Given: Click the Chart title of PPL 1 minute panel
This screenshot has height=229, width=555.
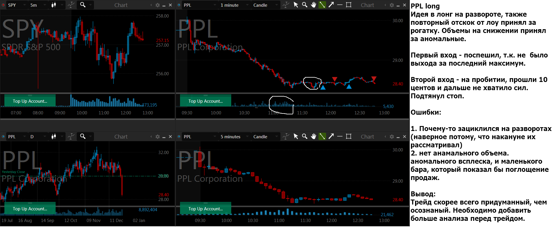Looking at the screenshot, I should [367, 5].
